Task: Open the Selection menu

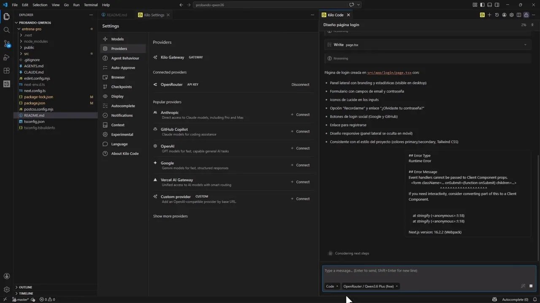Action: click(x=40, y=5)
